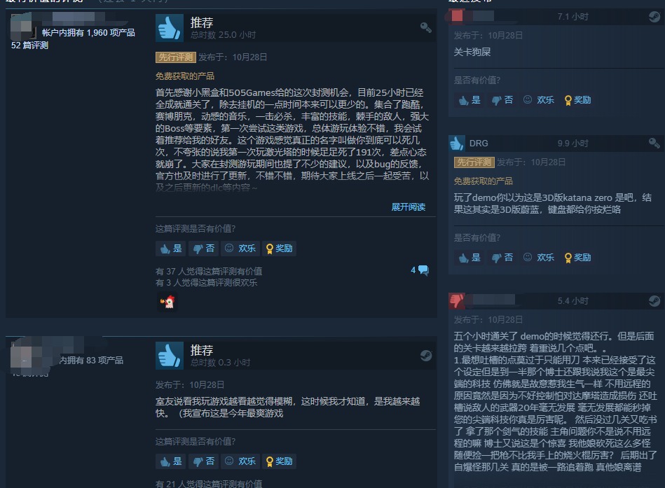This screenshot has width=665, height=488.
Task: Click the Steam logo on the 0.3-hour review
Action: click(426, 356)
